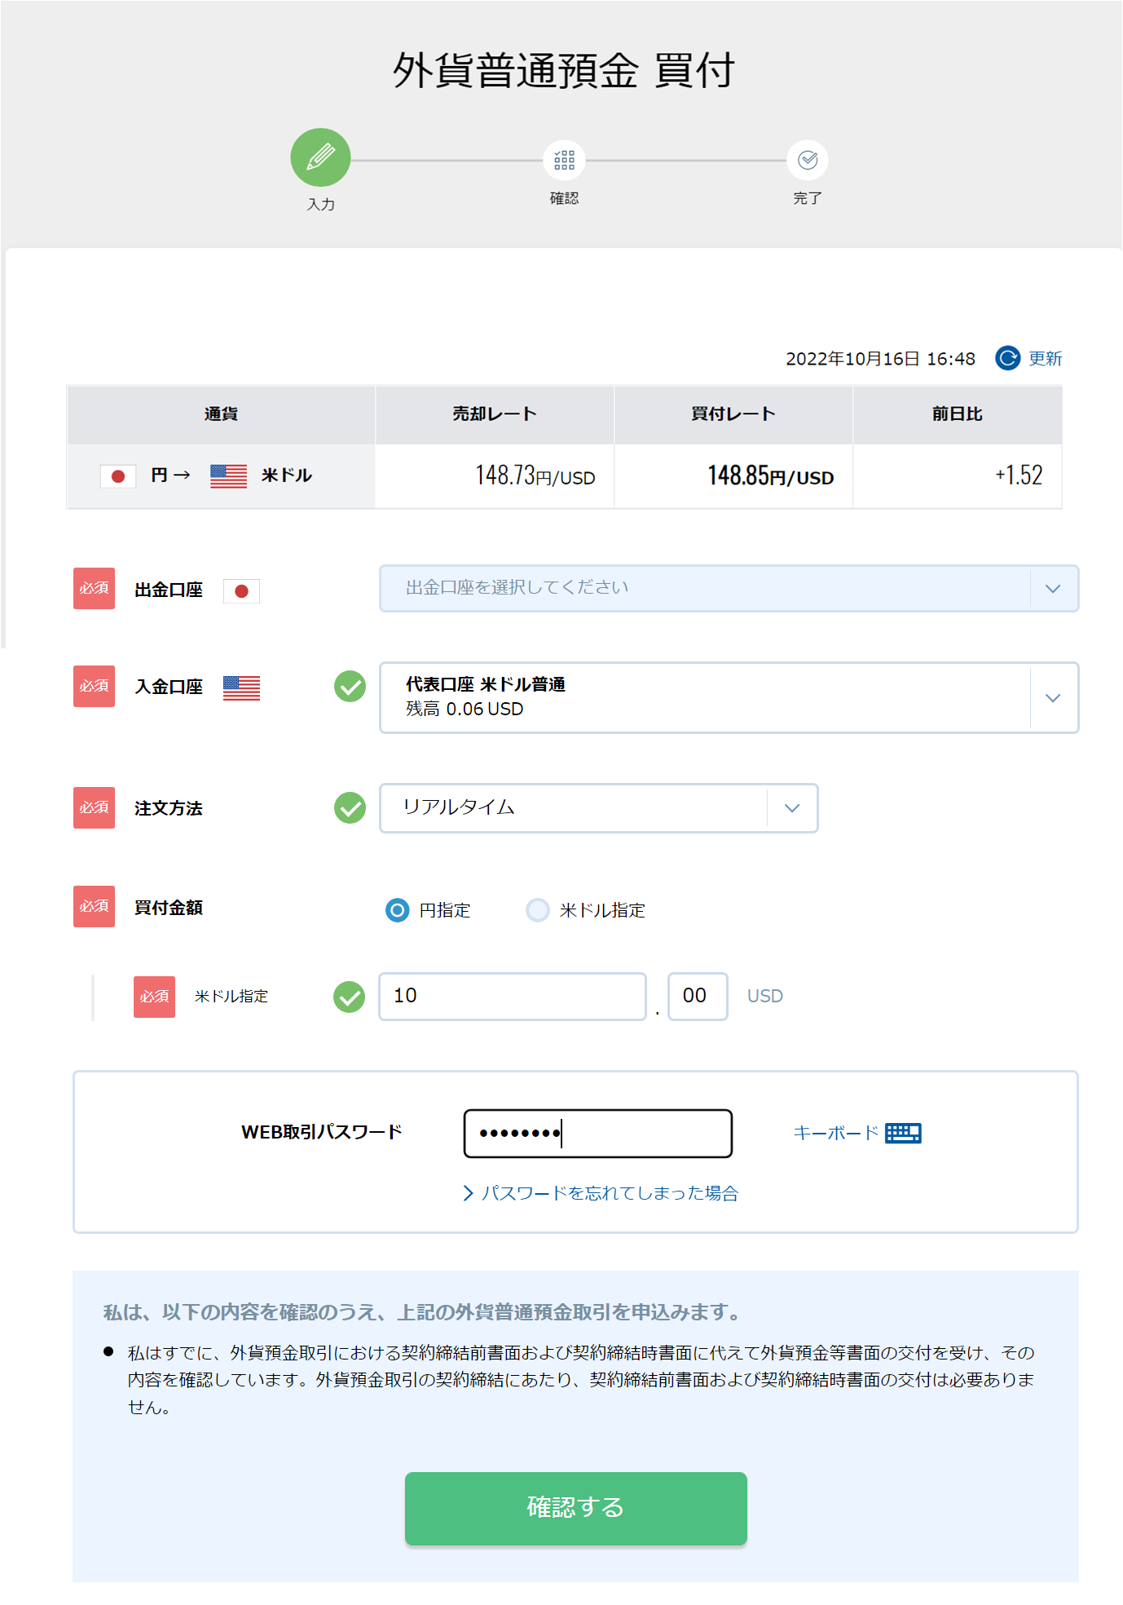Click the 外貨普通預金 買付 page title
Screen dimensions: 1123x1605
tap(564, 69)
